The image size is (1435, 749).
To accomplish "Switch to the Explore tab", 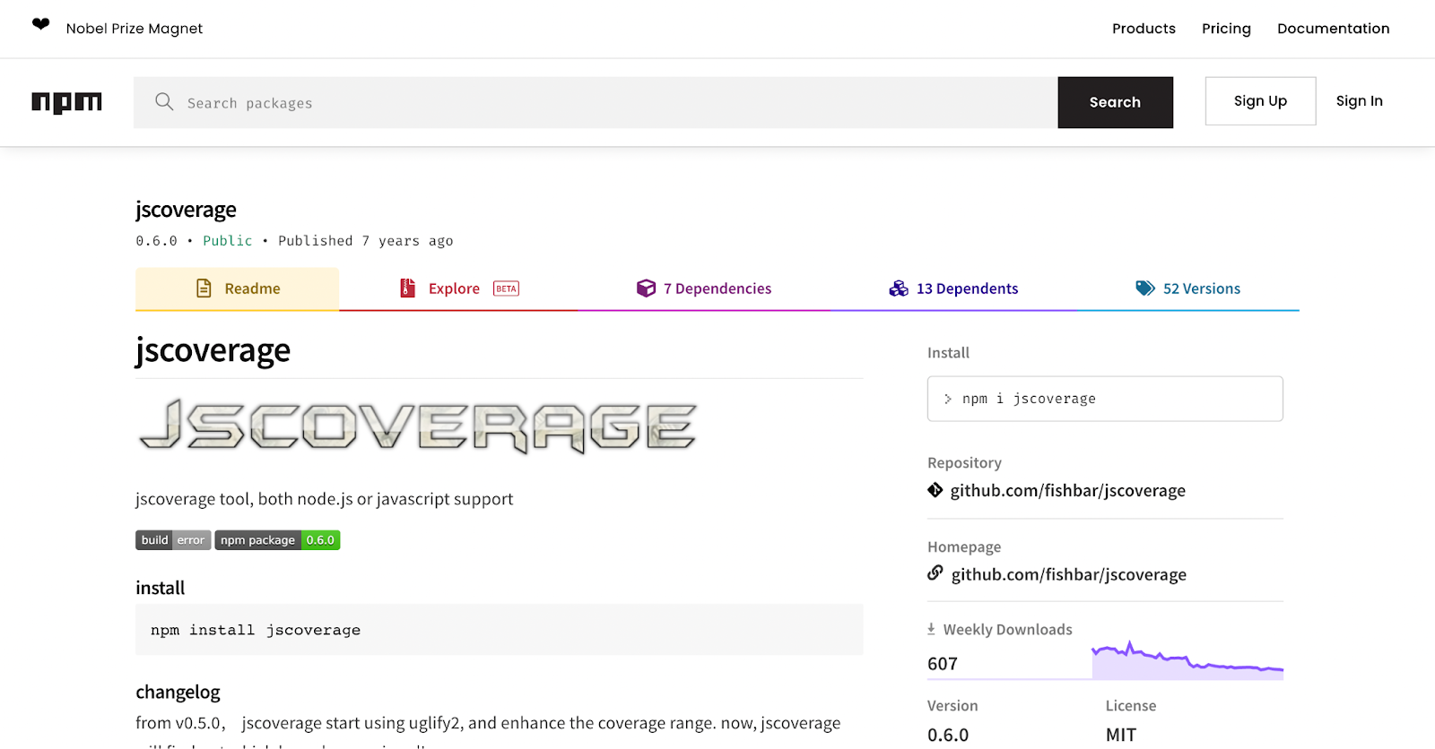I will click(x=458, y=288).
